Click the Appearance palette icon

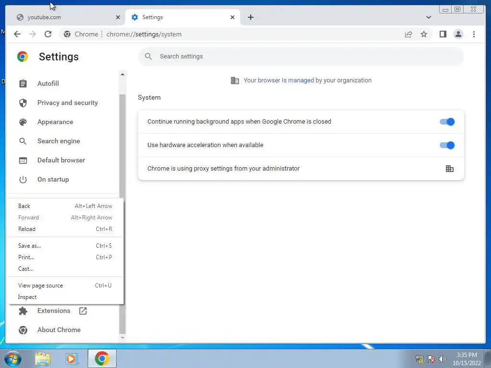click(x=23, y=122)
